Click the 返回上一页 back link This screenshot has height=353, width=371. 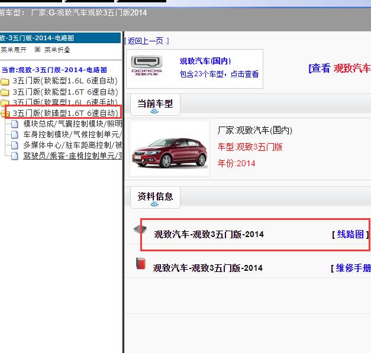147,41
